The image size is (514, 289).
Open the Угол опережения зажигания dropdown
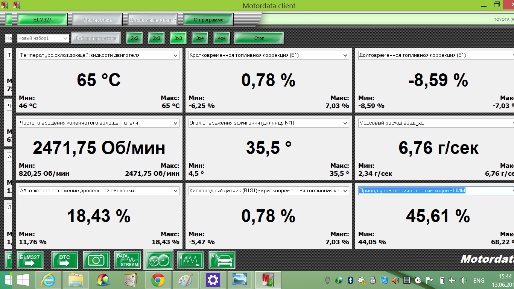(269, 123)
